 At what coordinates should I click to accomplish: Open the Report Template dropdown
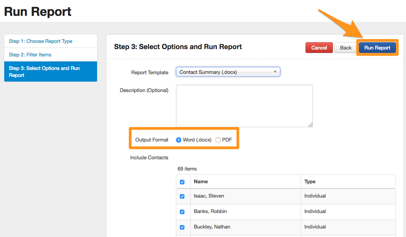point(228,72)
